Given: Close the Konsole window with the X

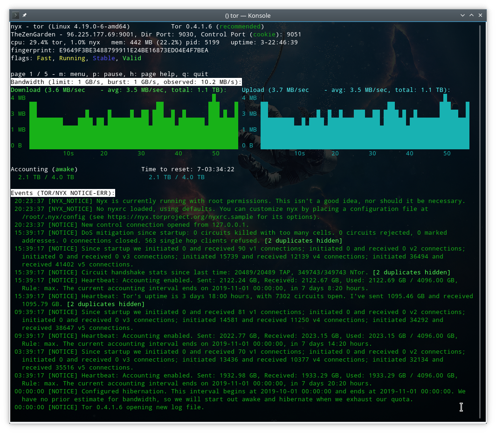Looking at the screenshot, I should click(x=480, y=15).
